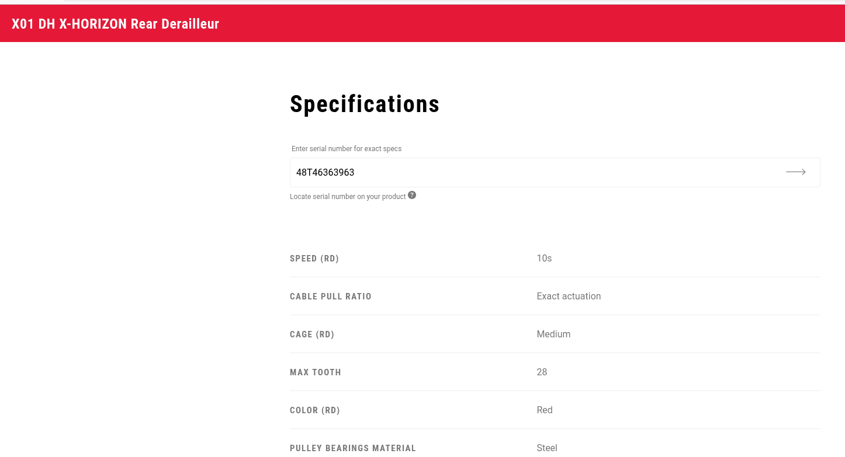Select the PULLEY BEARINGS MATERIAL label
Image resolution: width=845 pixels, height=457 pixels.
coord(353,448)
